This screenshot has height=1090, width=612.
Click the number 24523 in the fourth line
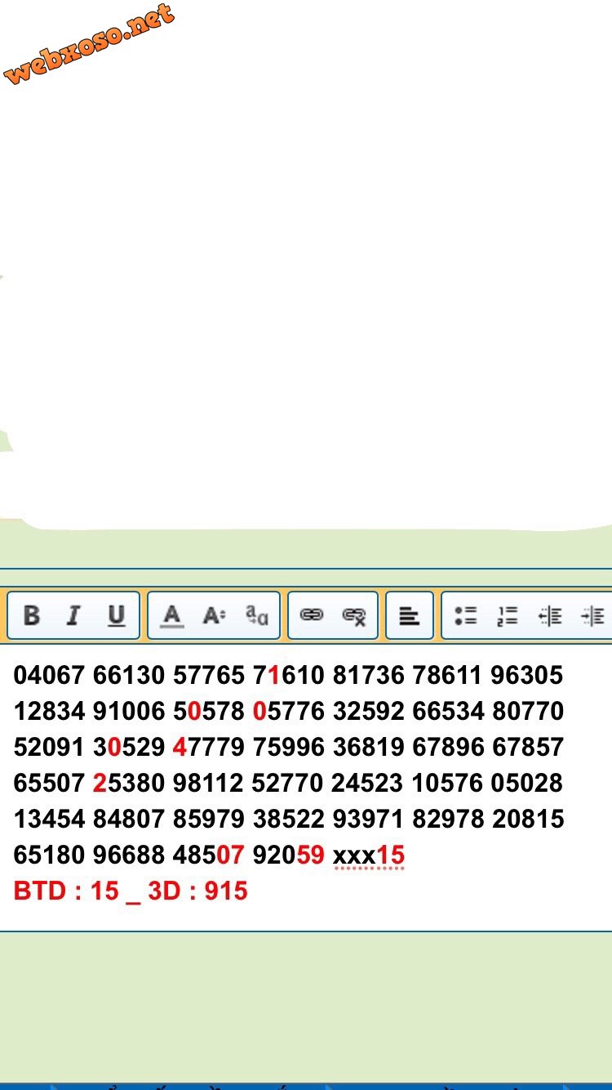pyautogui.click(x=368, y=783)
